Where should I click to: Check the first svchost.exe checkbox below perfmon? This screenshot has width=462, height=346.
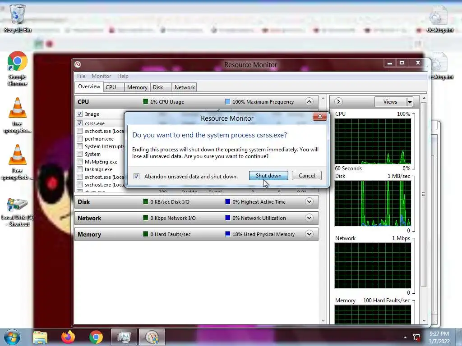pyautogui.click(x=79, y=177)
